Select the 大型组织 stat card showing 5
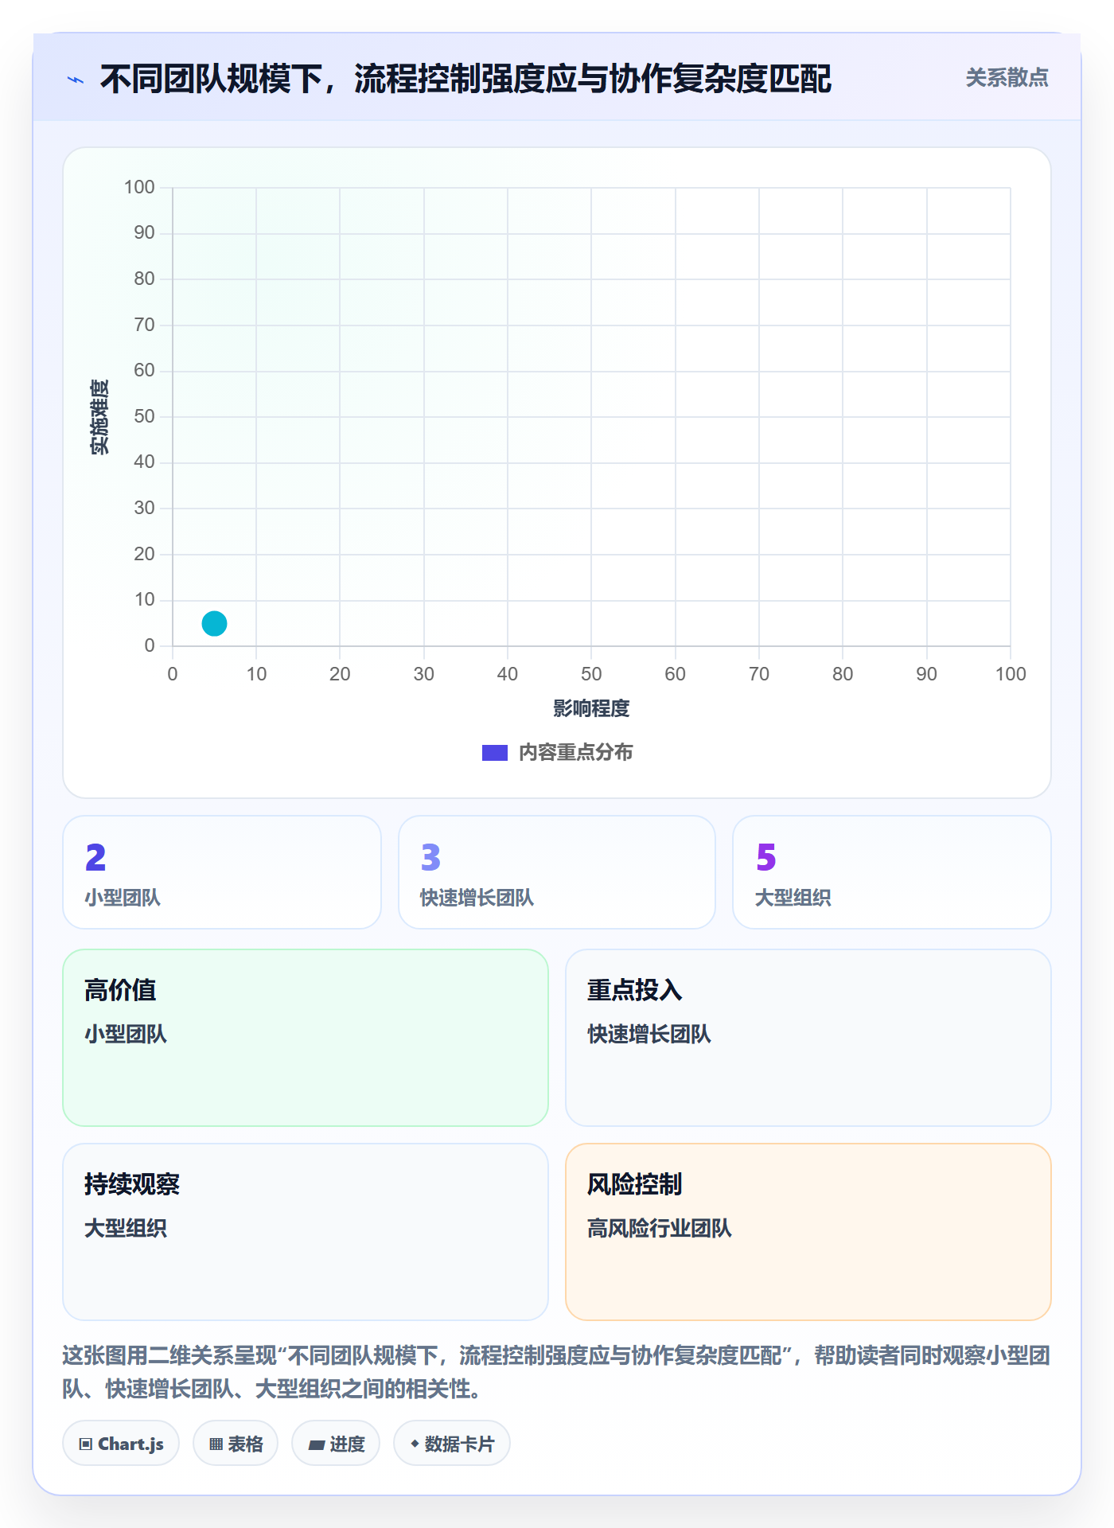 (892, 872)
